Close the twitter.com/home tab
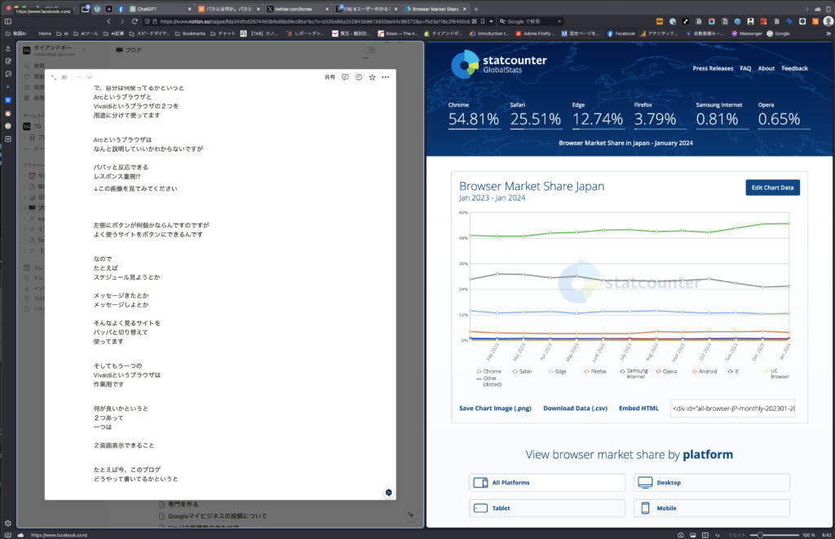 (327, 9)
